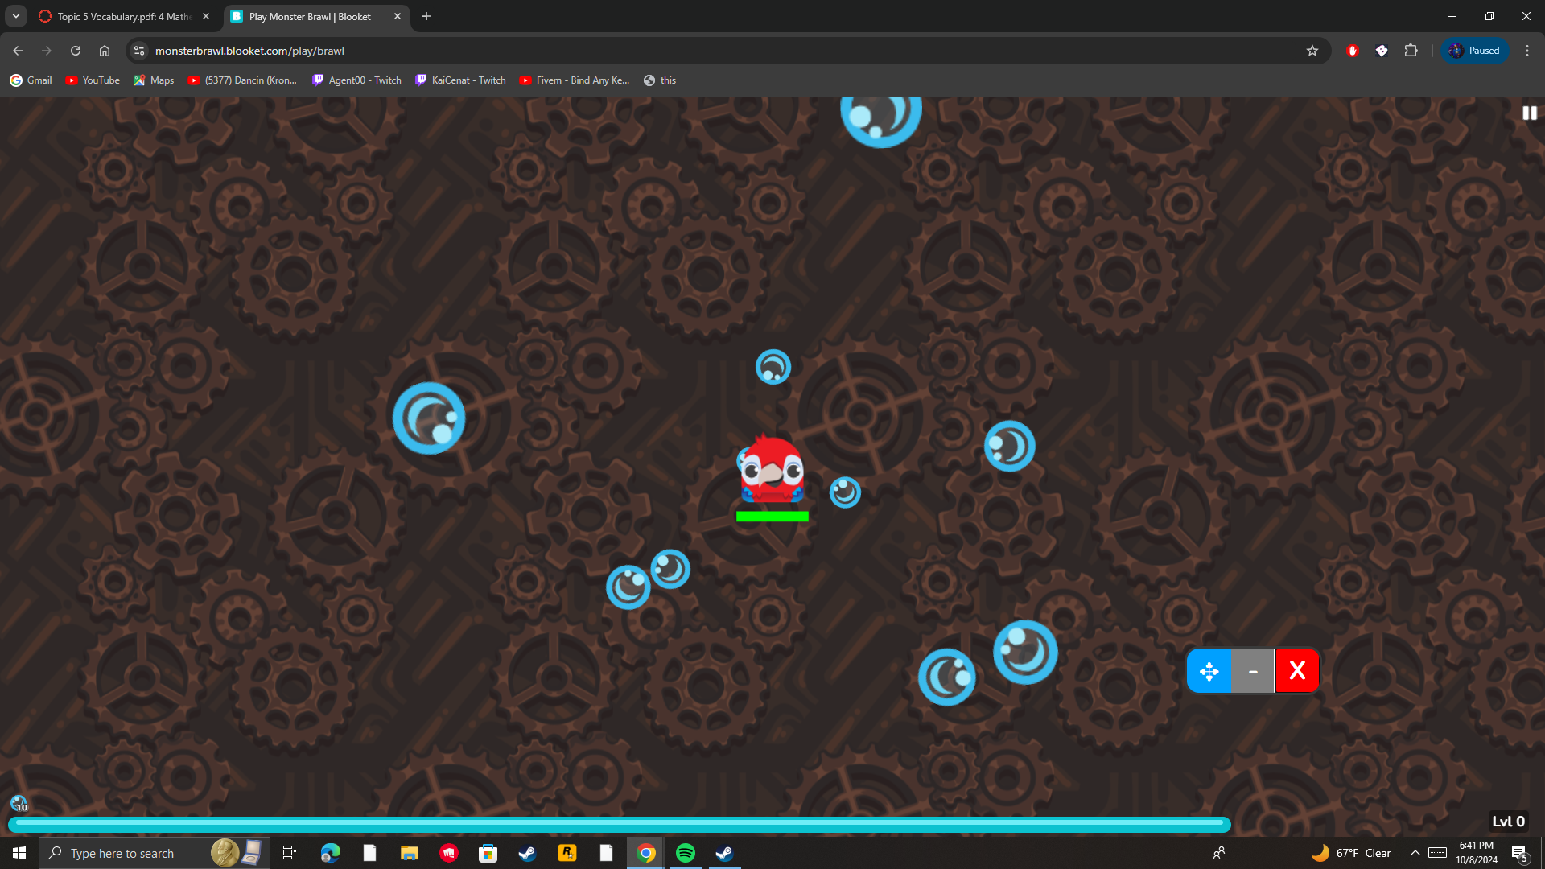The image size is (1545, 869).
Task: Bookmark this page with the star icon
Action: click(1312, 51)
